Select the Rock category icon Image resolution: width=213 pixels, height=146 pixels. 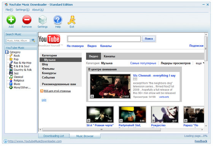tap(11, 55)
